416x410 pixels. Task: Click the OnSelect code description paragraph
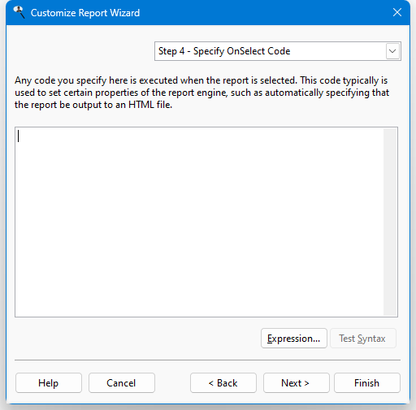click(x=201, y=93)
